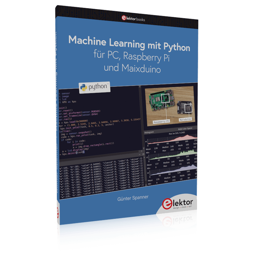Click the blue channel histogram graph
This screenshot has width=260, height=260.
[173, 169]
